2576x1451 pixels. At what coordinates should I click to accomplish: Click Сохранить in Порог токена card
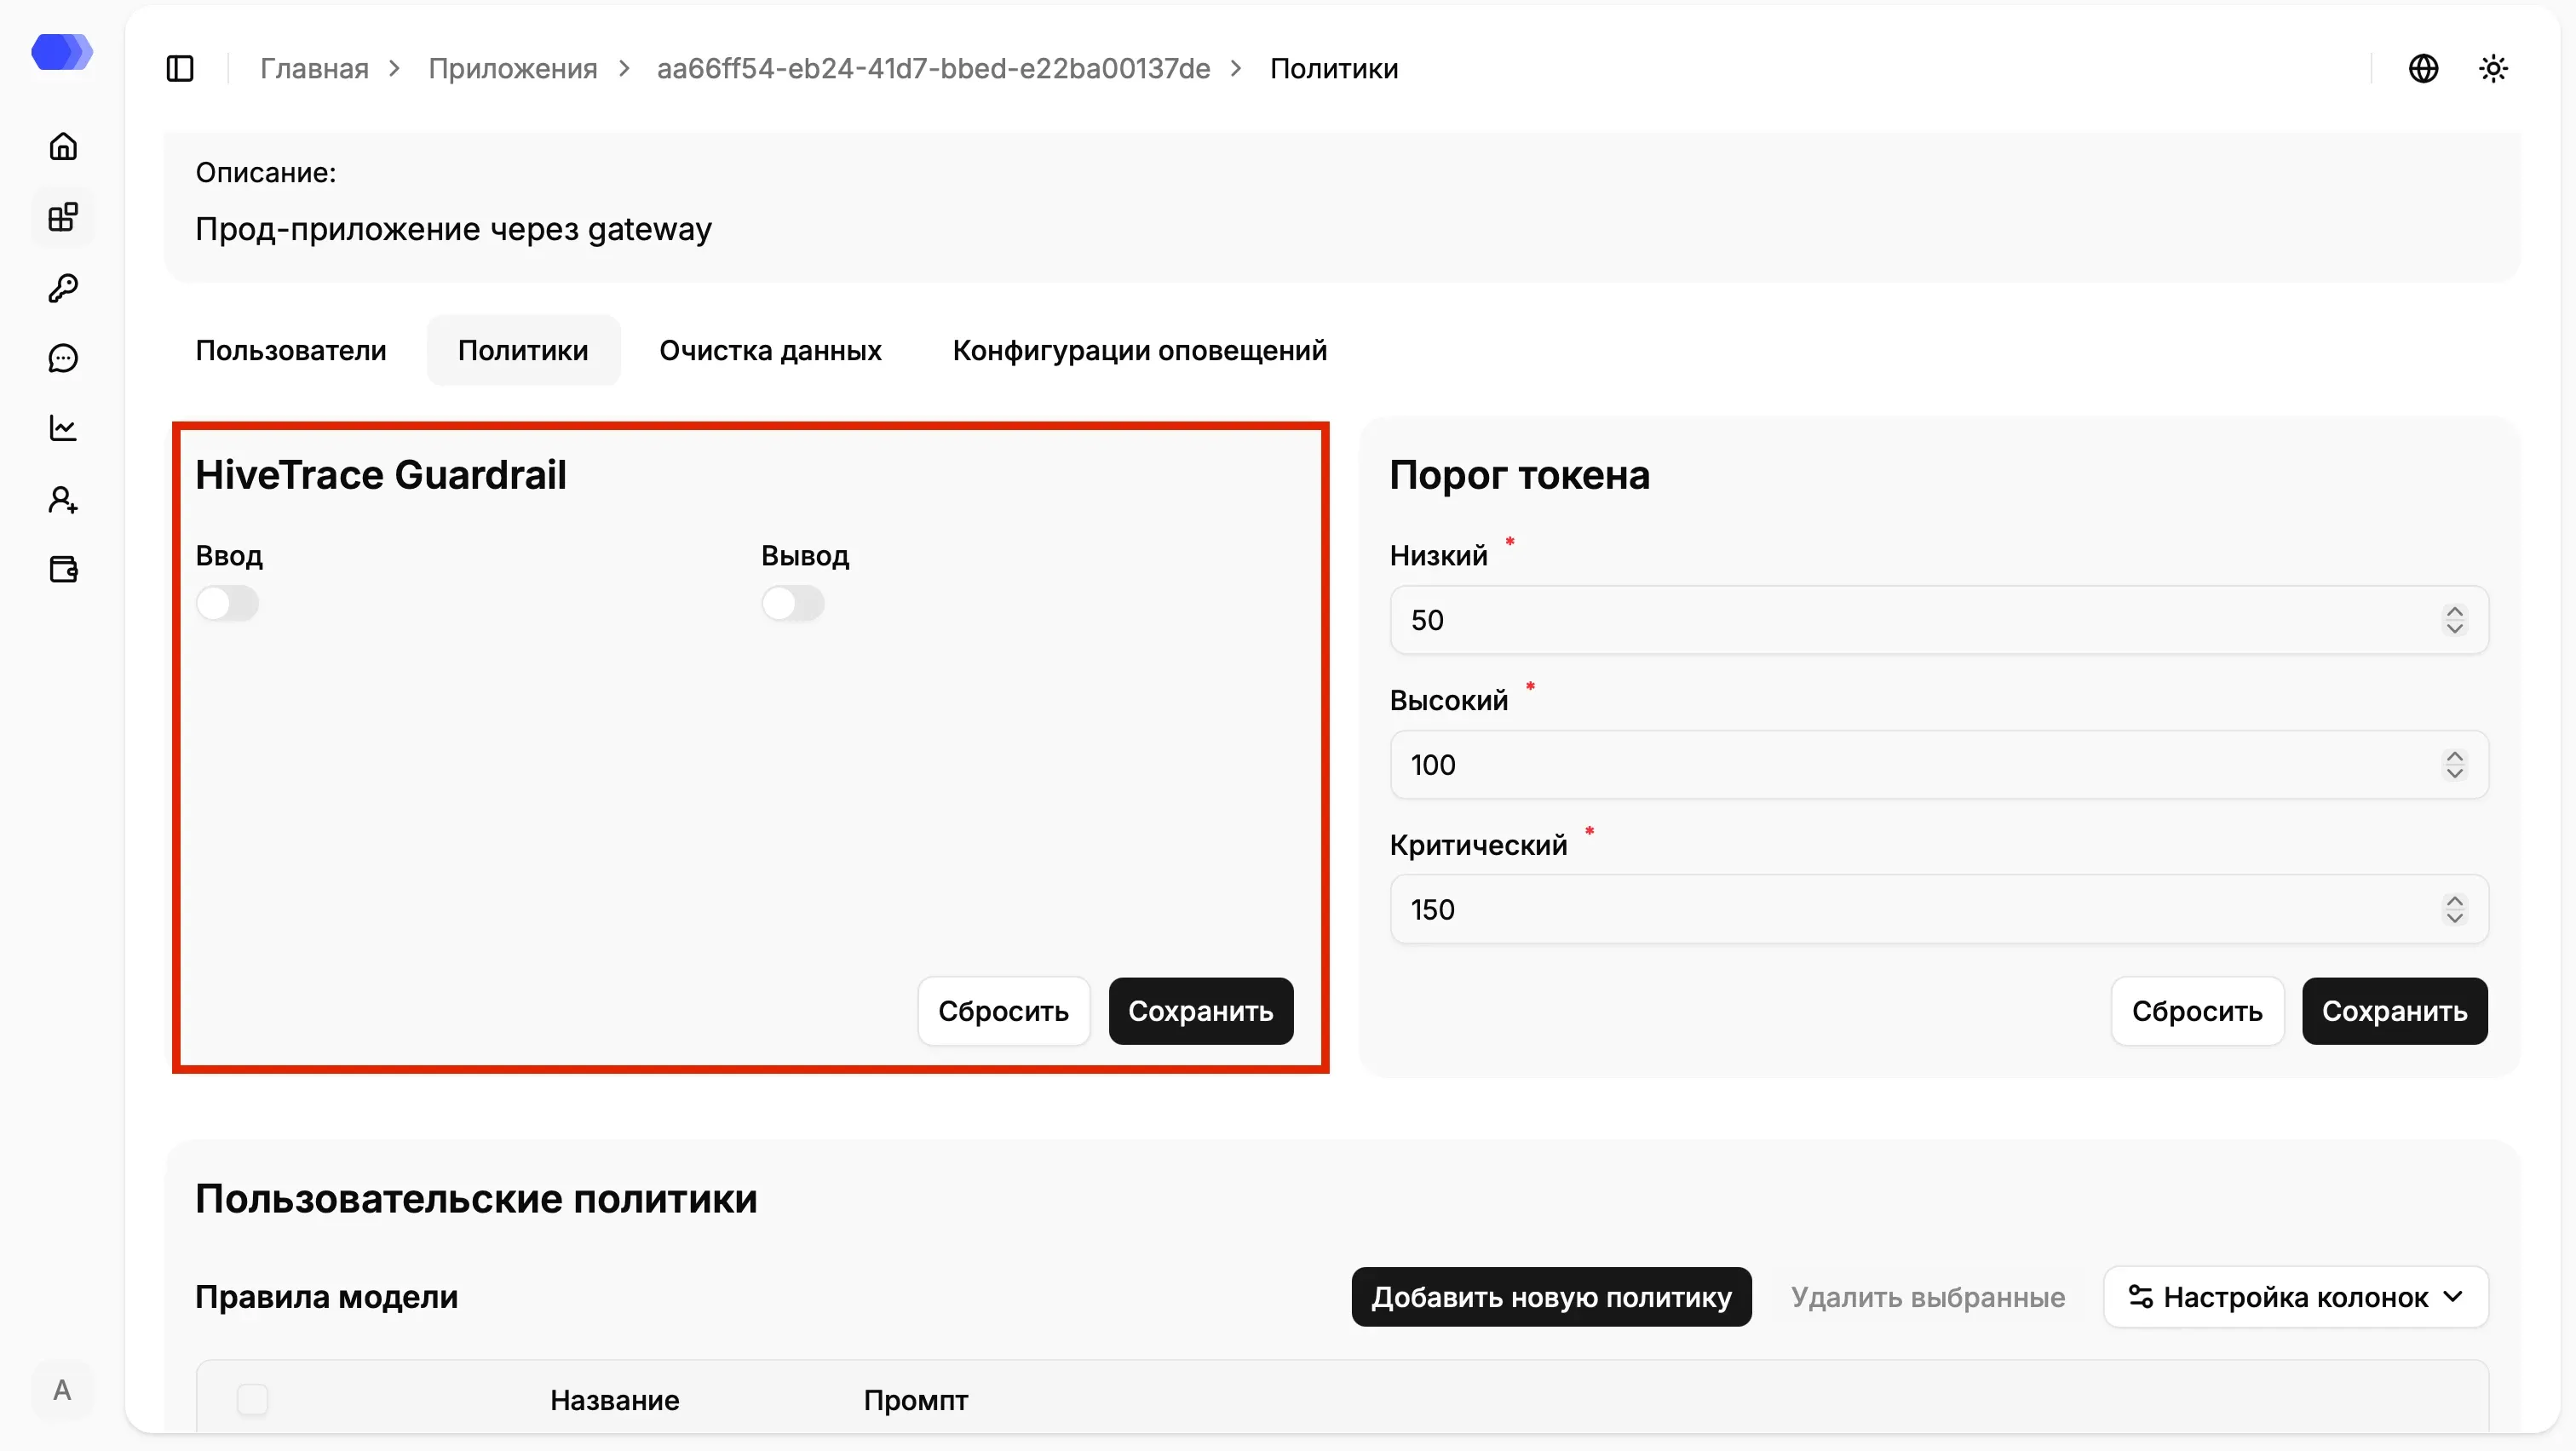pyautogui.click(x=2394, y=1012)
